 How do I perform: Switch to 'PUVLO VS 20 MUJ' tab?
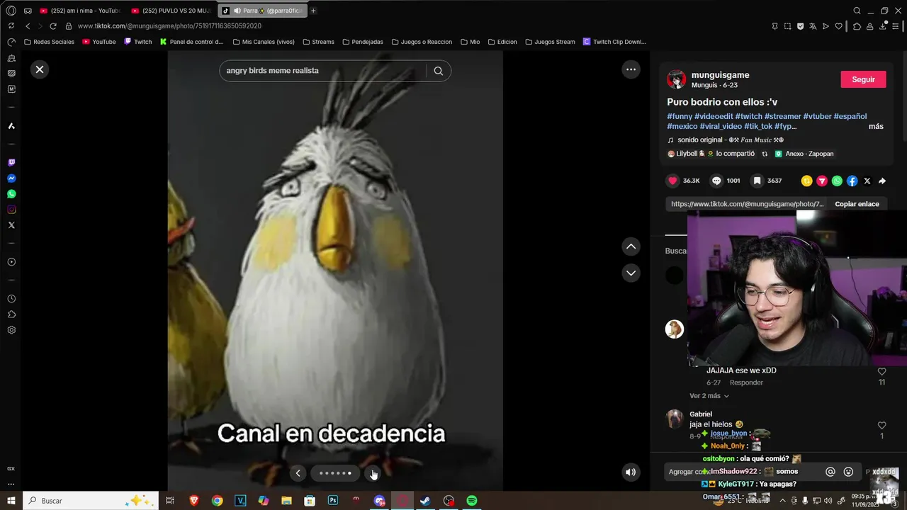coord(171,11)
